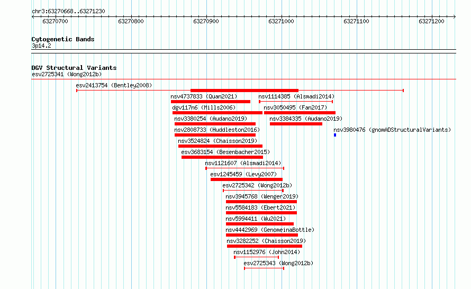Click the esv2725342 (Wong2012b) label
This screenshot has width=471, height=289.
pos(257,185)
